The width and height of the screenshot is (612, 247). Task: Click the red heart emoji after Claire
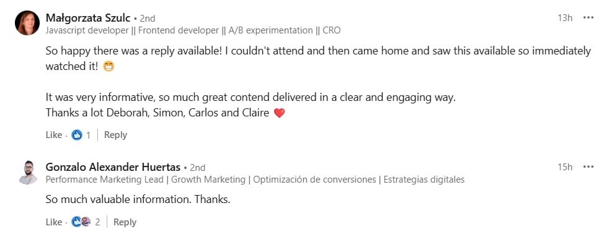[x=280, y=113]
